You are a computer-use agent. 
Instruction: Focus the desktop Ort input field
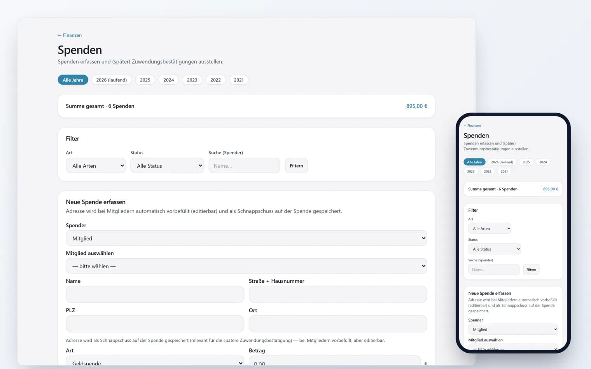pos(338,324)
